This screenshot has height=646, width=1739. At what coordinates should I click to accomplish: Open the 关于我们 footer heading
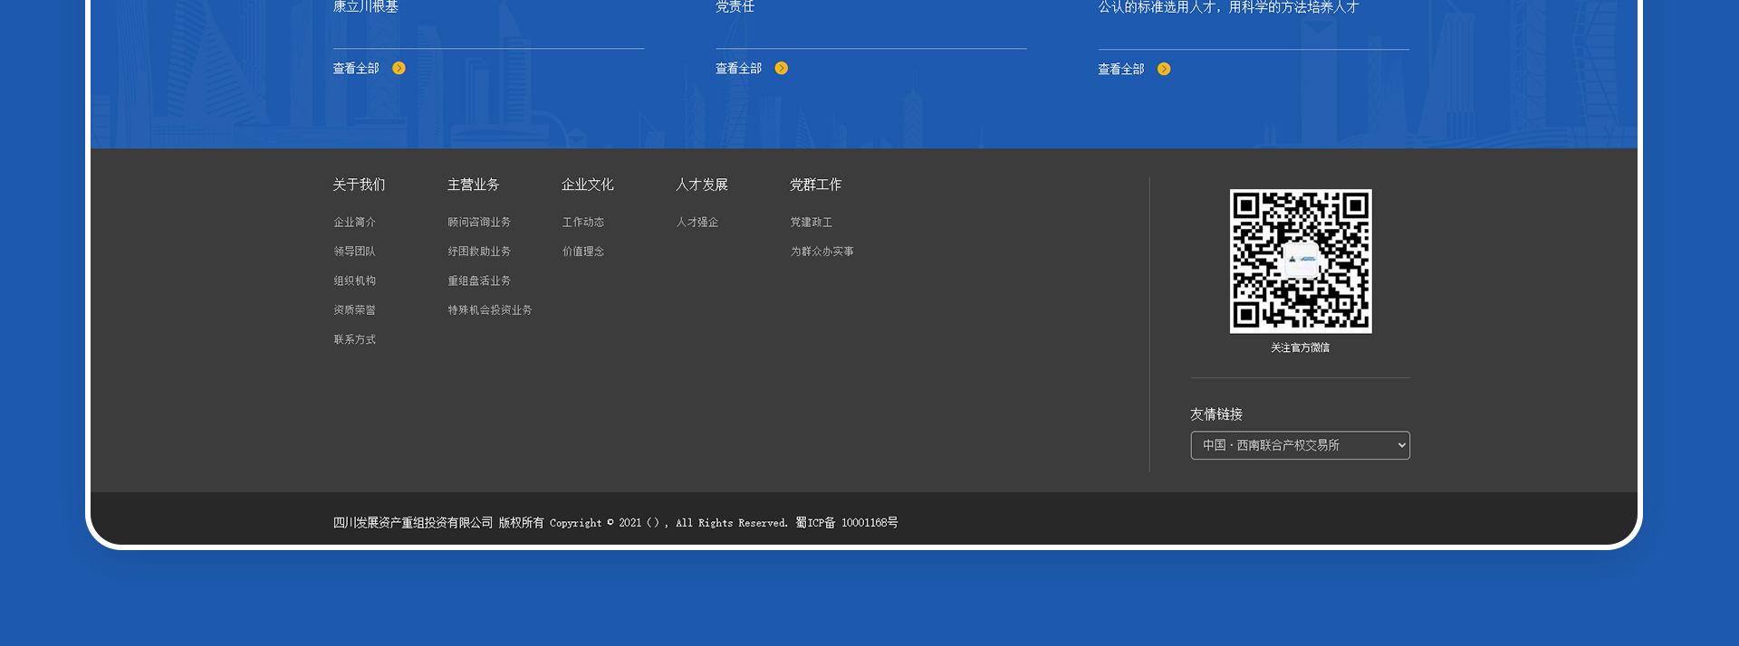coord(359,185)
